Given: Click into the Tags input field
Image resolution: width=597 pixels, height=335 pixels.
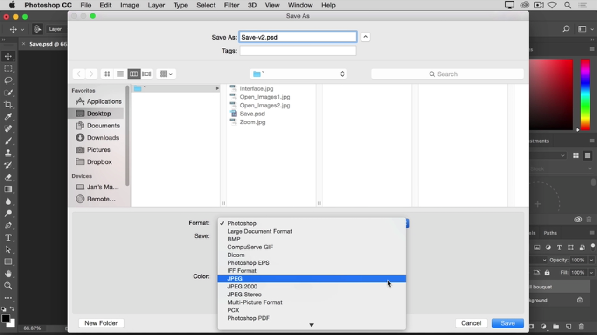Looking at the screenshot, I should tap(298, 51).
